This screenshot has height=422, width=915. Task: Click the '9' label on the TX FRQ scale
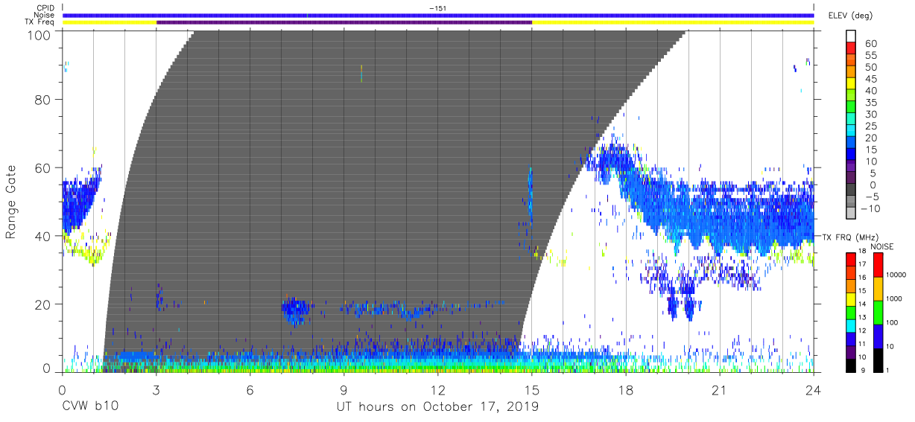(864, 370)
